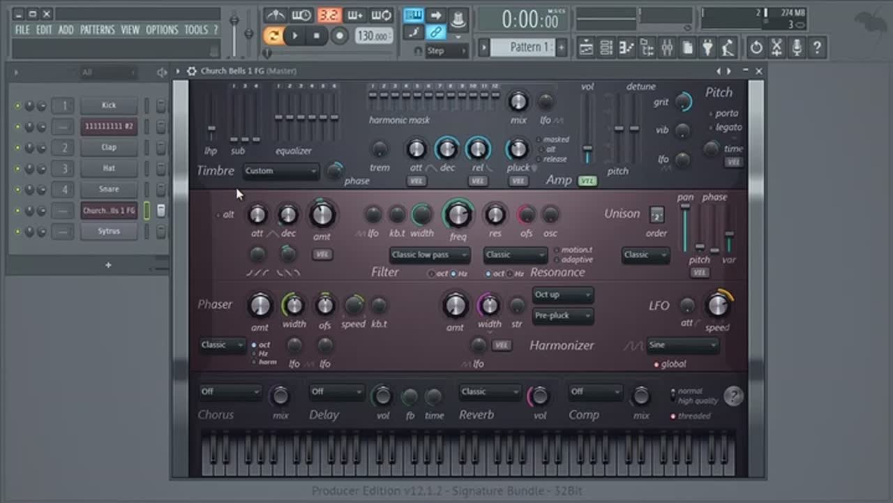Click the metronome icon

pos(276,15)
